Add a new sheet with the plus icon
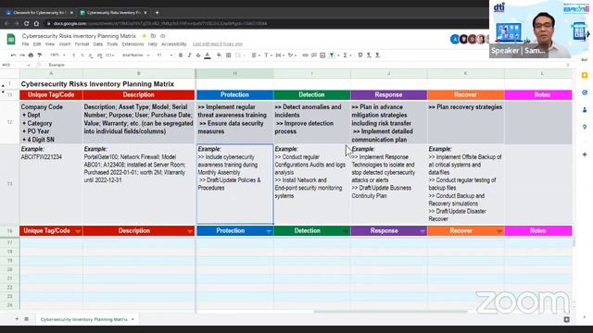 tap(17, 319)
